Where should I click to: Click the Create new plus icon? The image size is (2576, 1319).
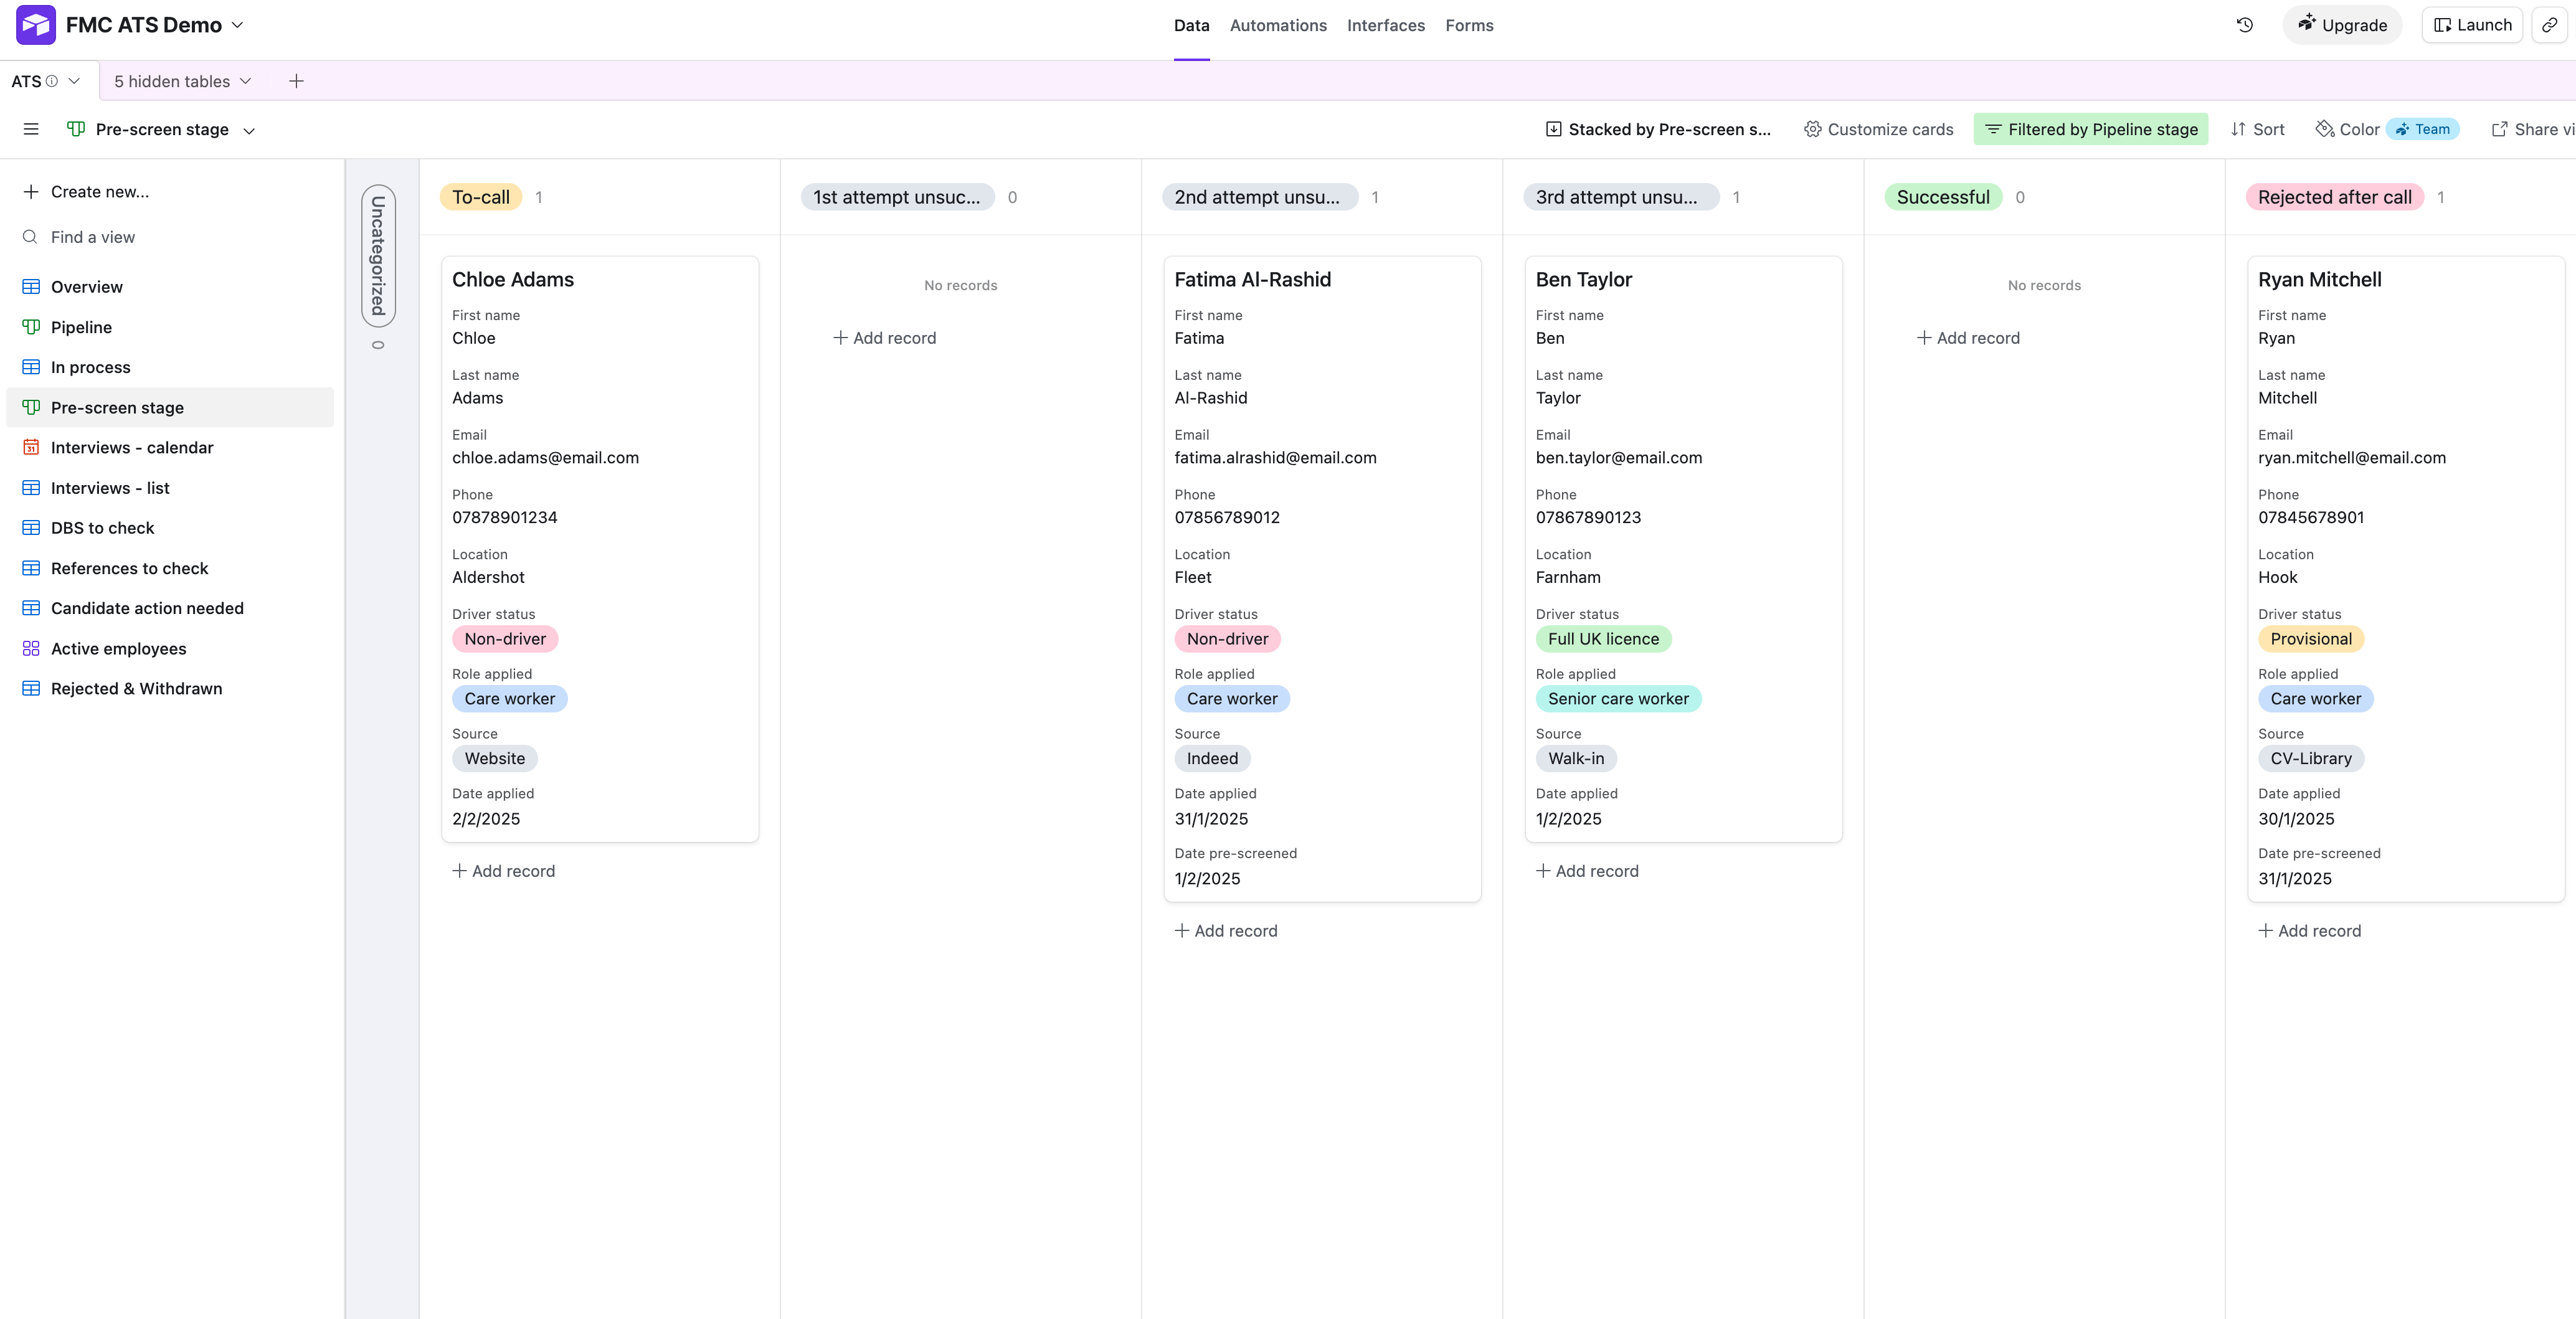coord(31,191)
